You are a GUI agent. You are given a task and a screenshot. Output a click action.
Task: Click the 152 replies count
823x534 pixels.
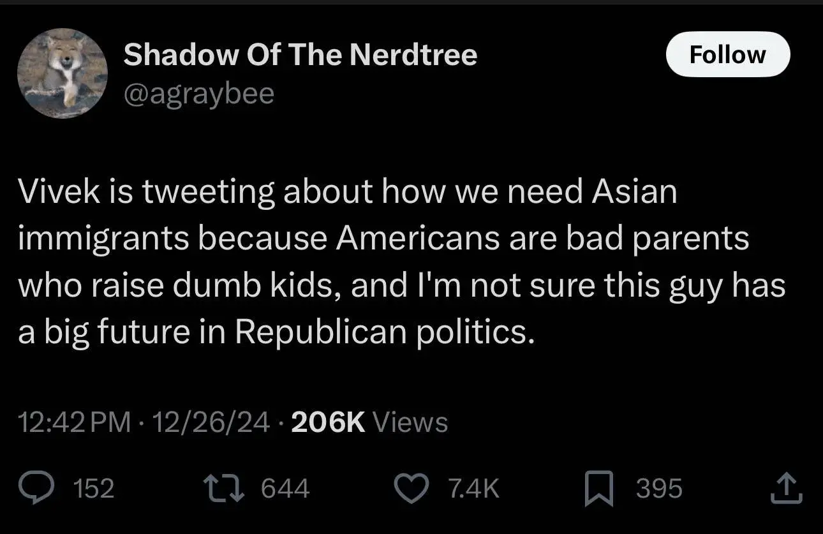(x=94, y=489)
